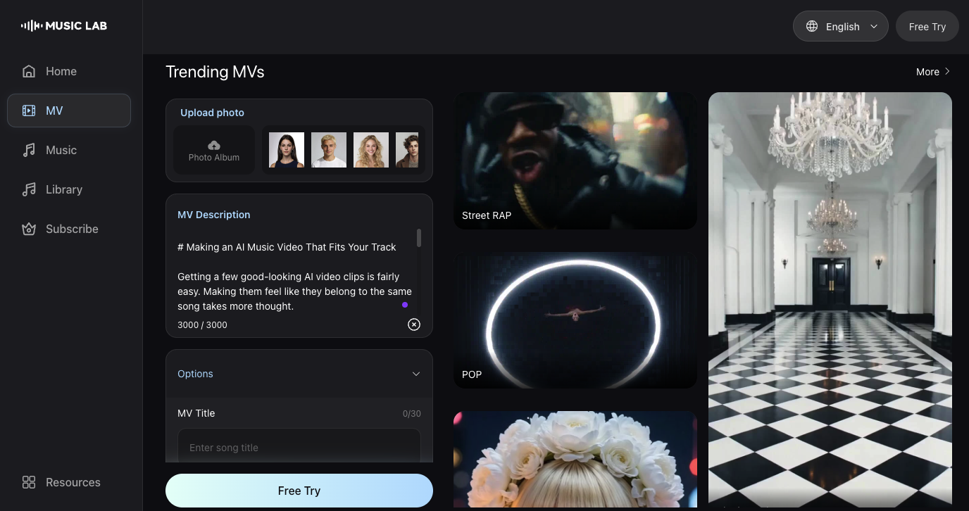Click the Music Lab waveform logo icon
The width and height of the screenshot is (969, 511).
click(x=31, y=26)
